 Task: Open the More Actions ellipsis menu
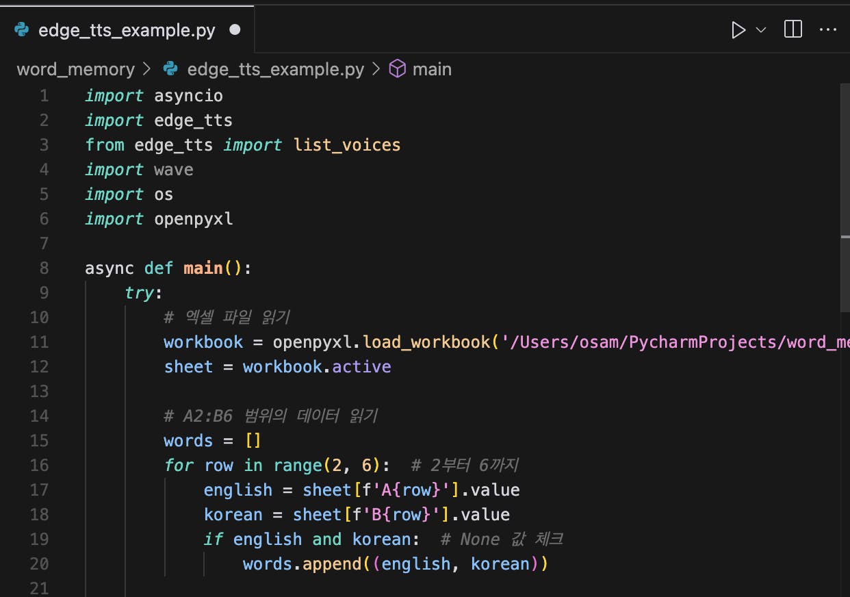coord(828,30)
